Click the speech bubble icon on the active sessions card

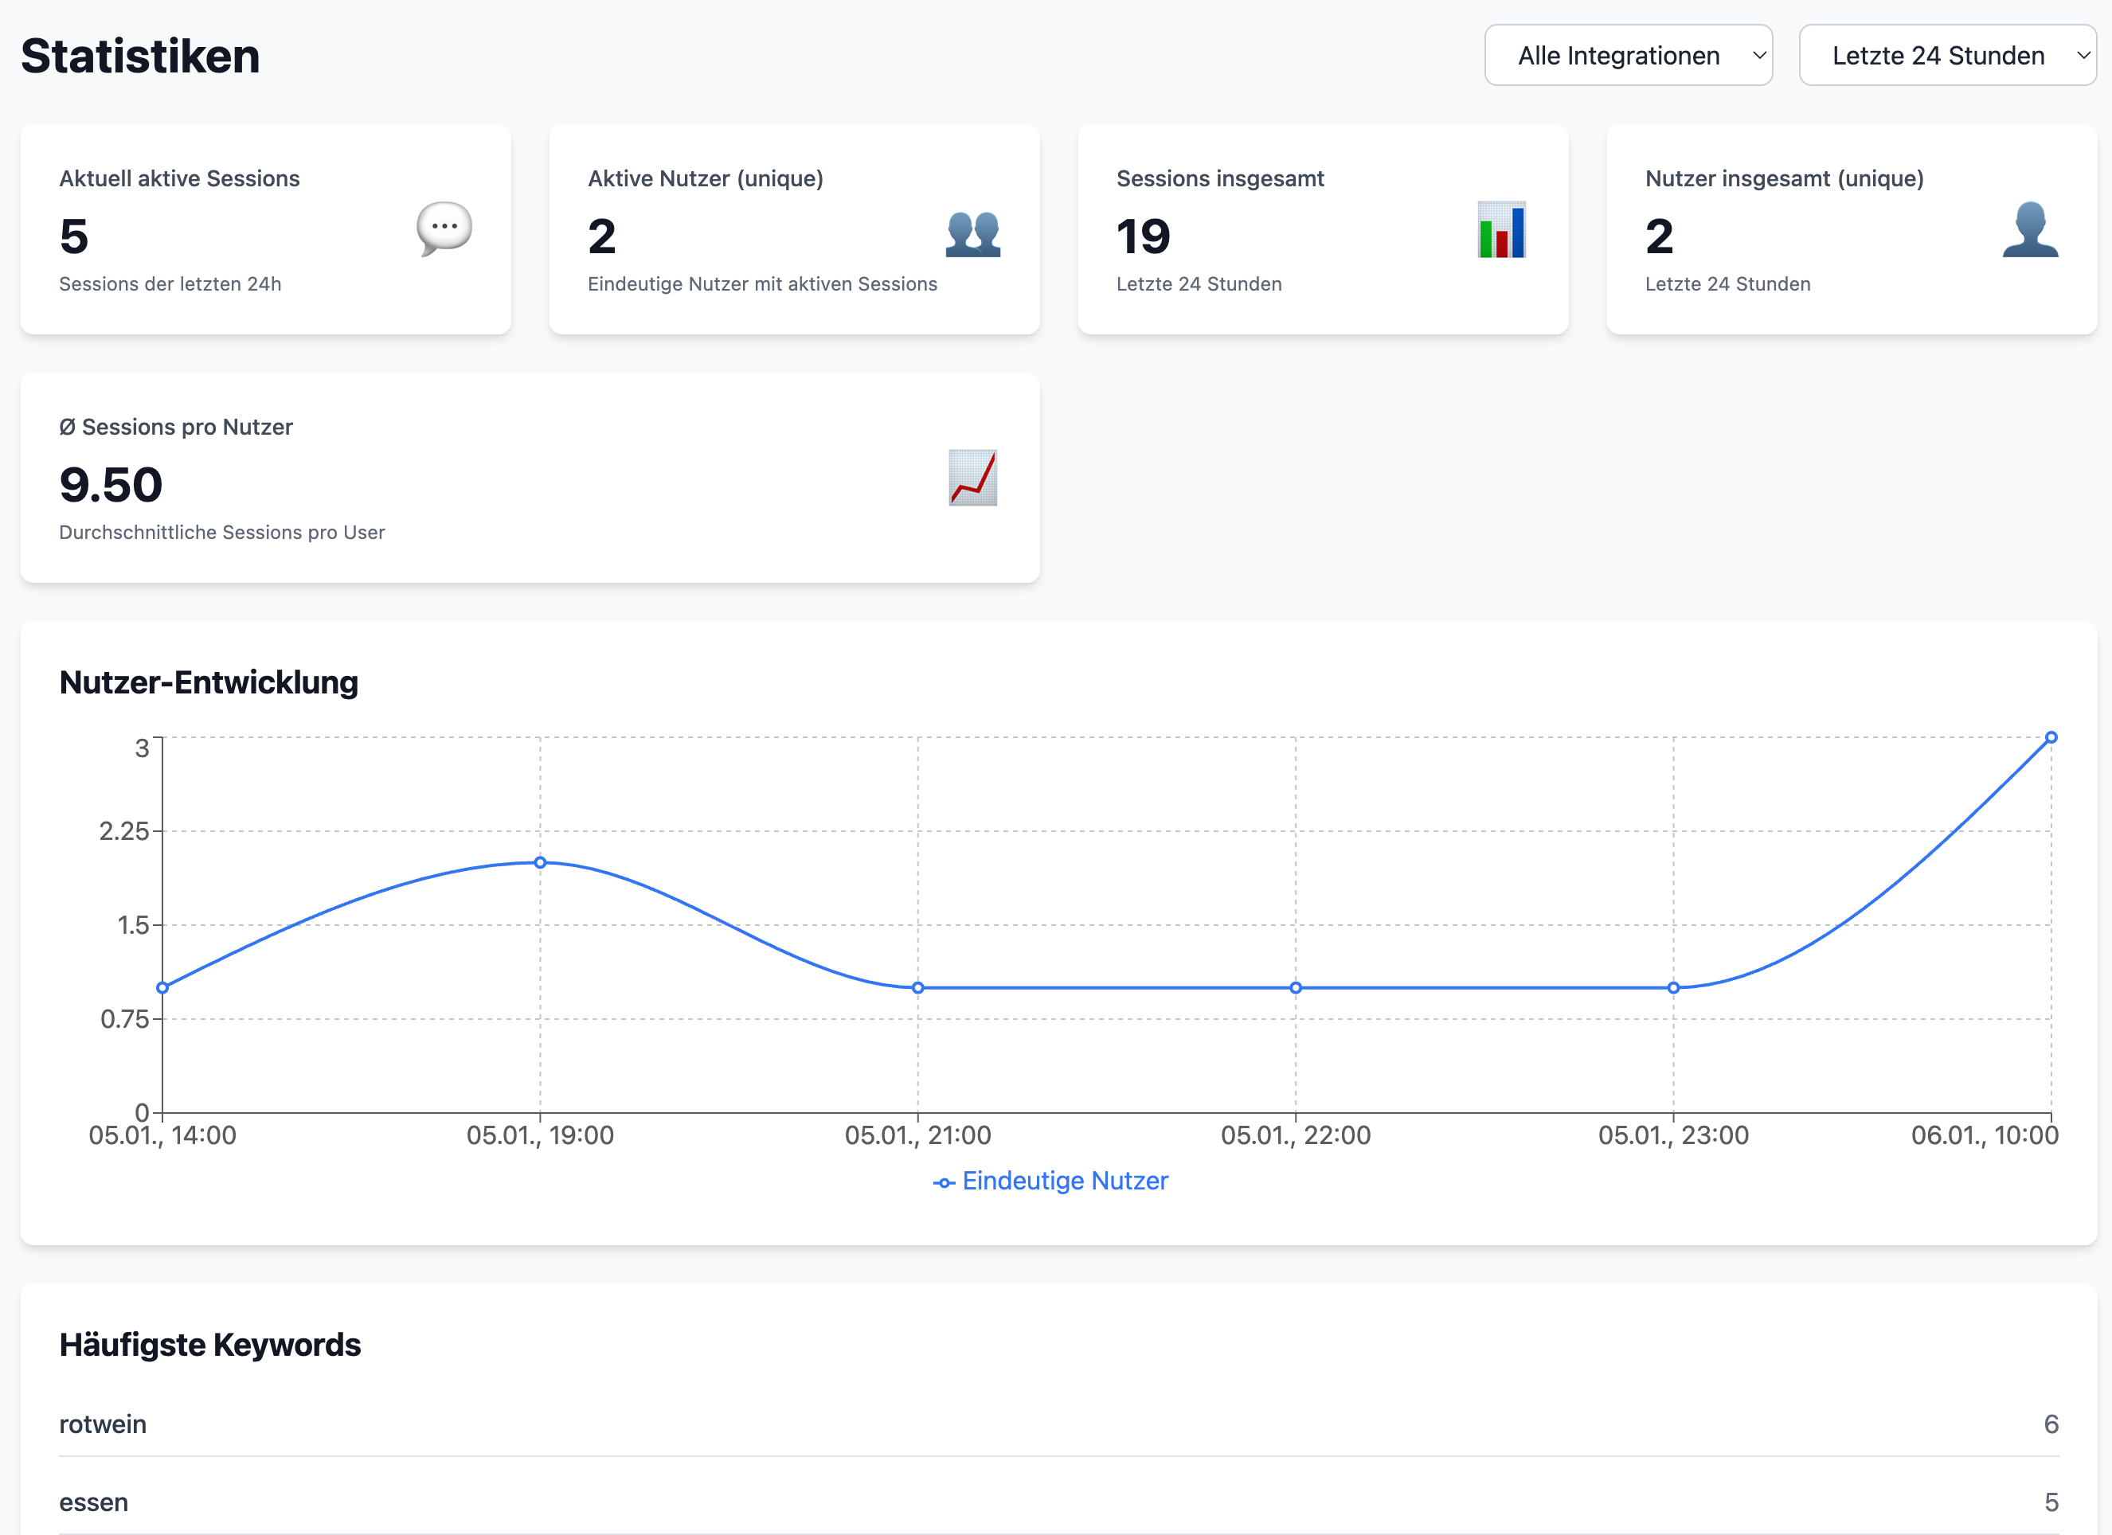point(444,228)
